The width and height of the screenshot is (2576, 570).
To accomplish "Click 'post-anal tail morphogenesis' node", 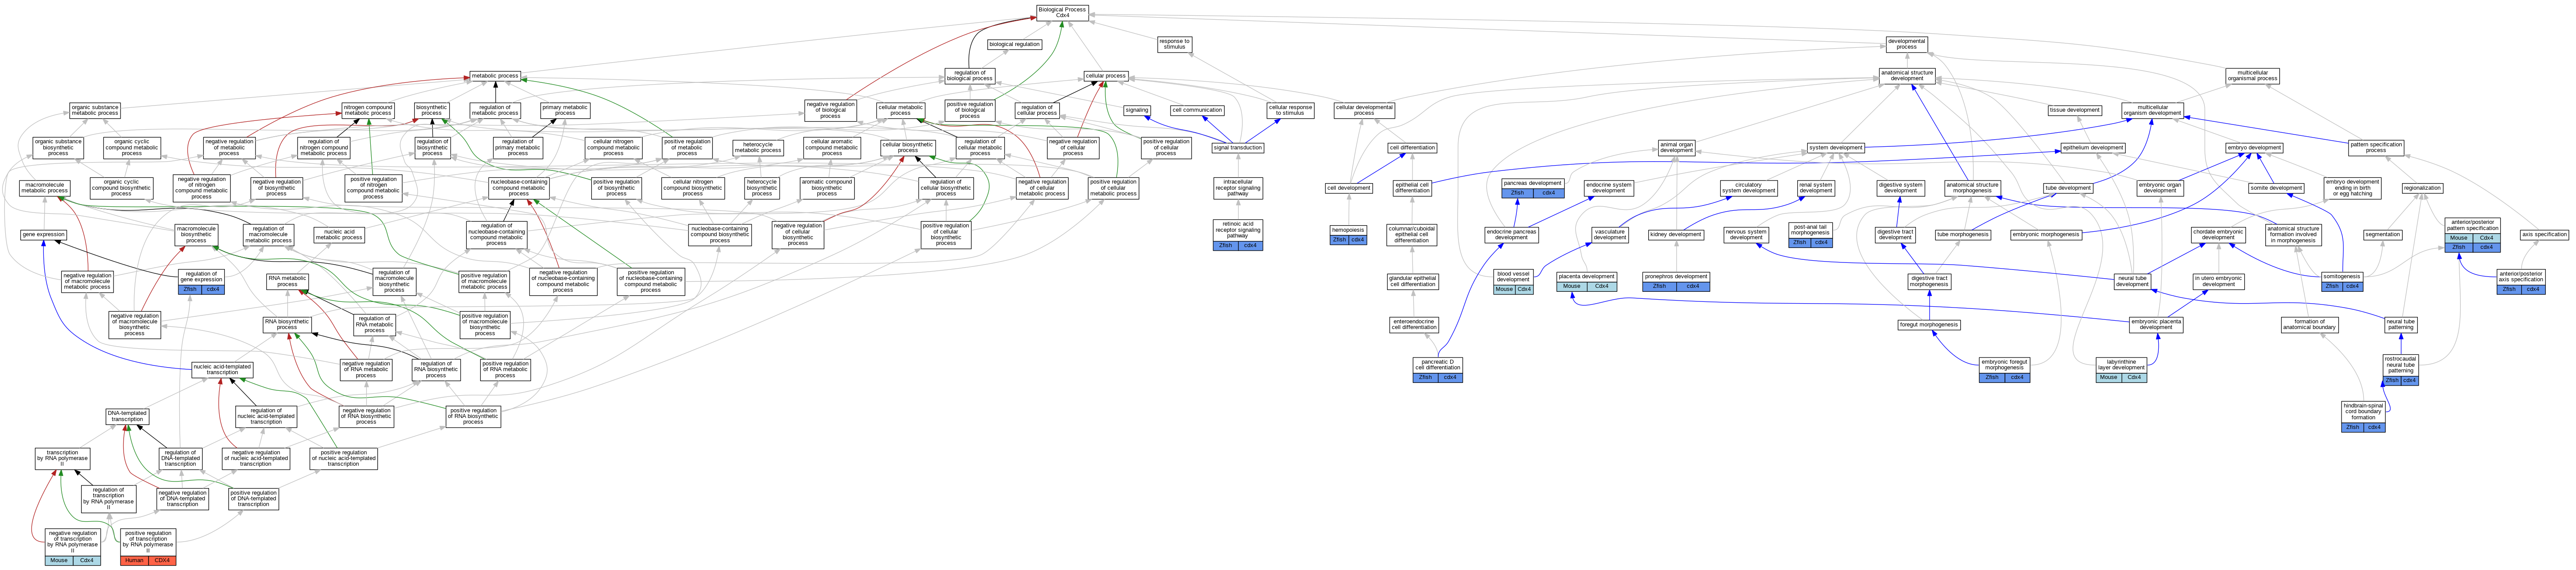I will pos(1810,229).
